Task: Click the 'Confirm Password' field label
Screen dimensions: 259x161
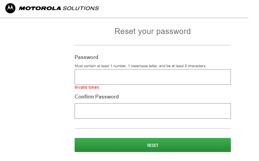Action: pos(96,97)
